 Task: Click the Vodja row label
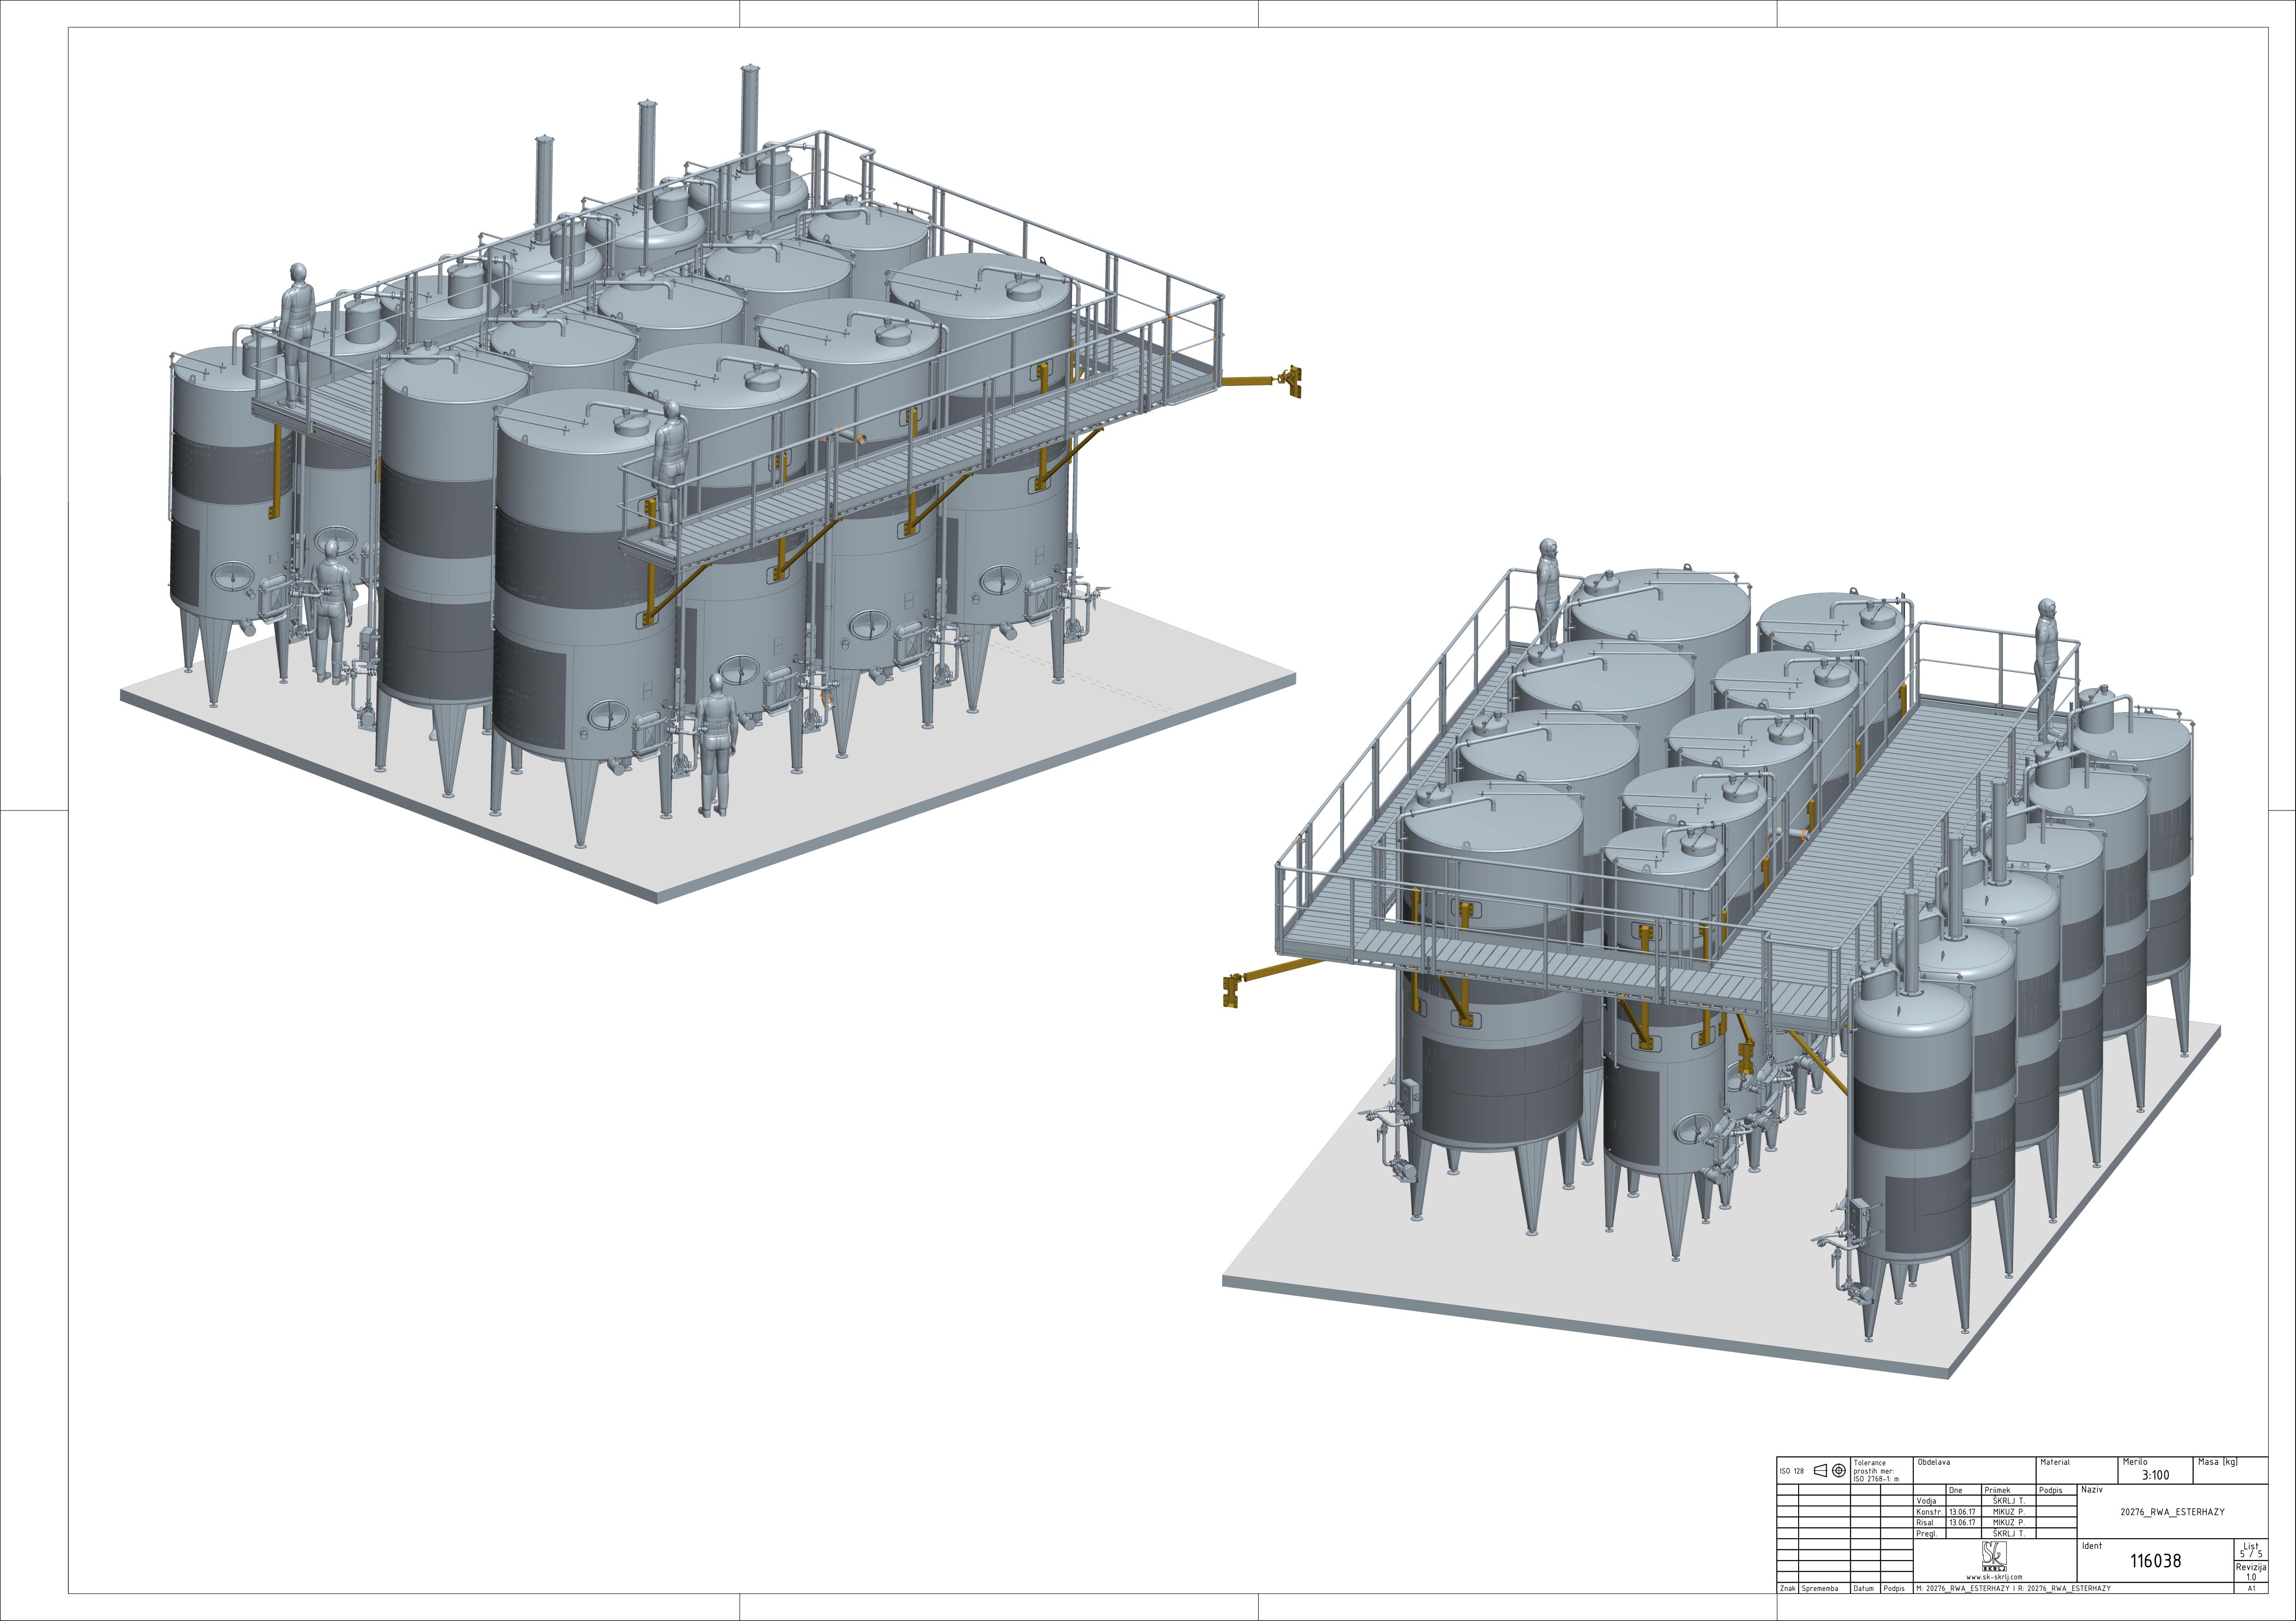(x=1926, y=1501)
